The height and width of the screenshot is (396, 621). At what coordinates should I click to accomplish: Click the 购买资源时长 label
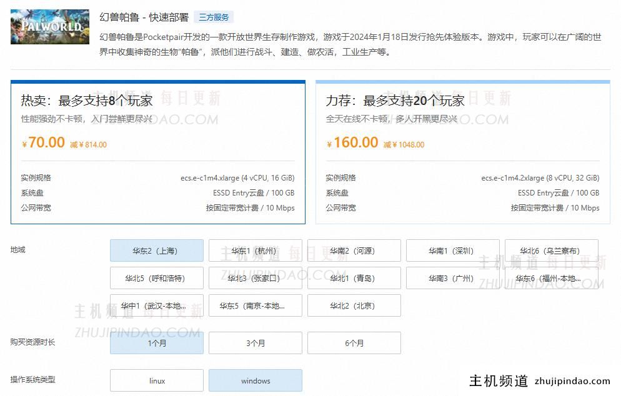32,342
